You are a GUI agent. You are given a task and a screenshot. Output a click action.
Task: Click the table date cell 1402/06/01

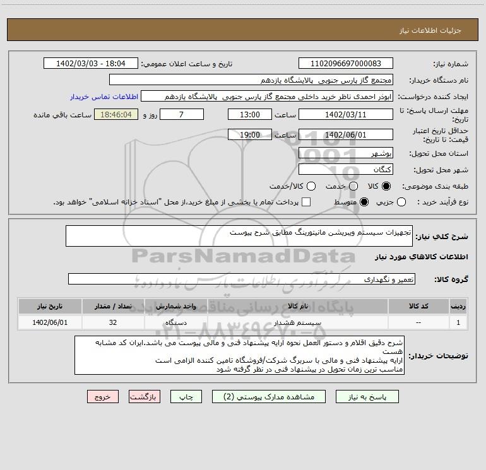click(50, 322)
